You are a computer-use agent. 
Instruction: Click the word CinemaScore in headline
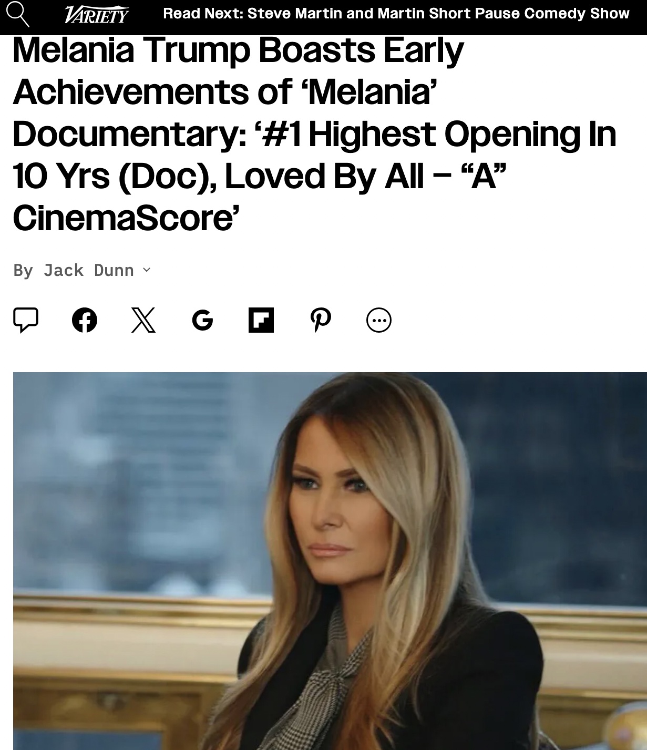(122, 218)
